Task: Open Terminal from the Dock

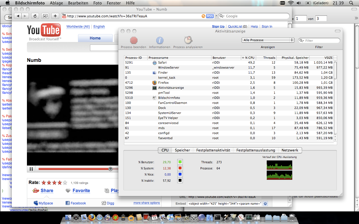Action: [217, 217]
